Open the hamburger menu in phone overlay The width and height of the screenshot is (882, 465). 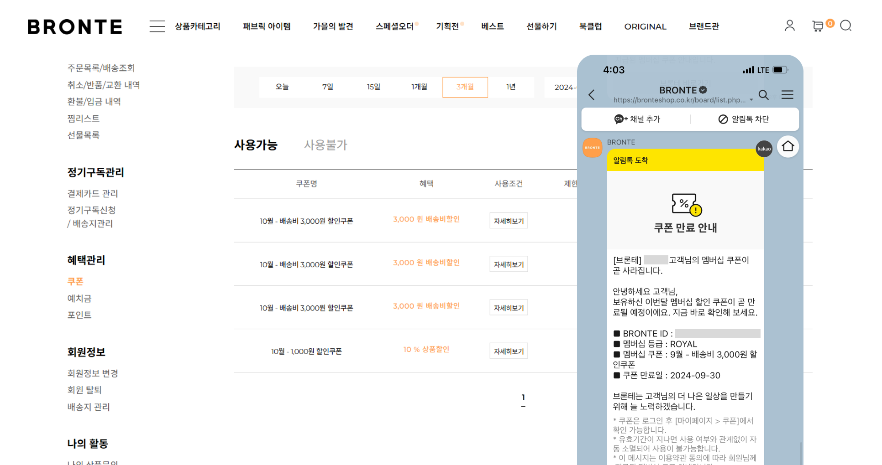787,95
